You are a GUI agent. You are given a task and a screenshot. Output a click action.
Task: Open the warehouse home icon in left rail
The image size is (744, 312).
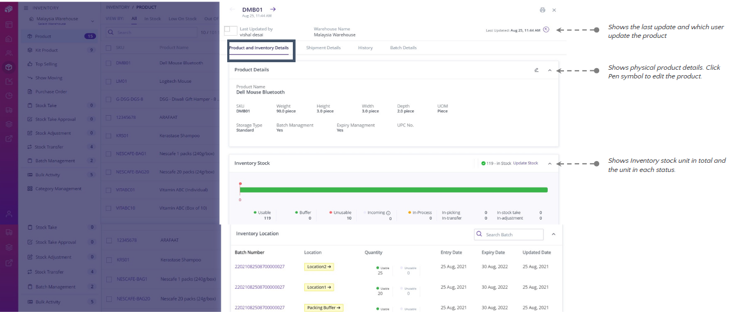click(9, 39)
